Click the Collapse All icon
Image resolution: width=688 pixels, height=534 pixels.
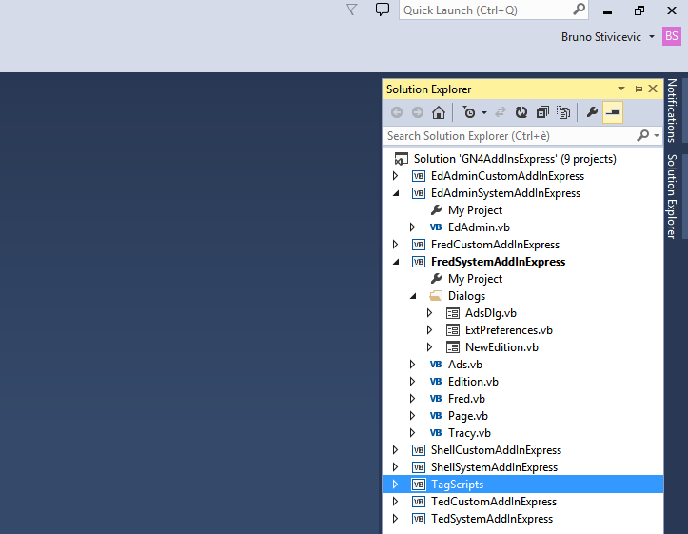tap(542, 112)
